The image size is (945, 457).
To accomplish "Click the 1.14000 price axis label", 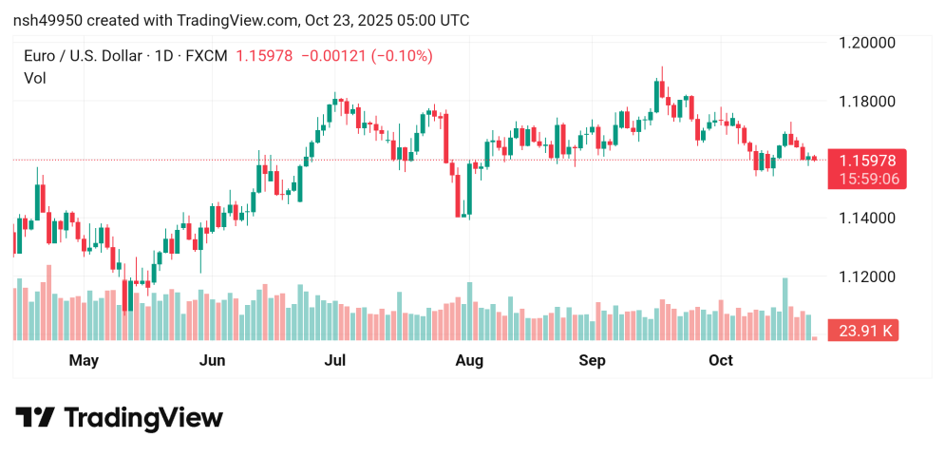I will coord(868,219).
